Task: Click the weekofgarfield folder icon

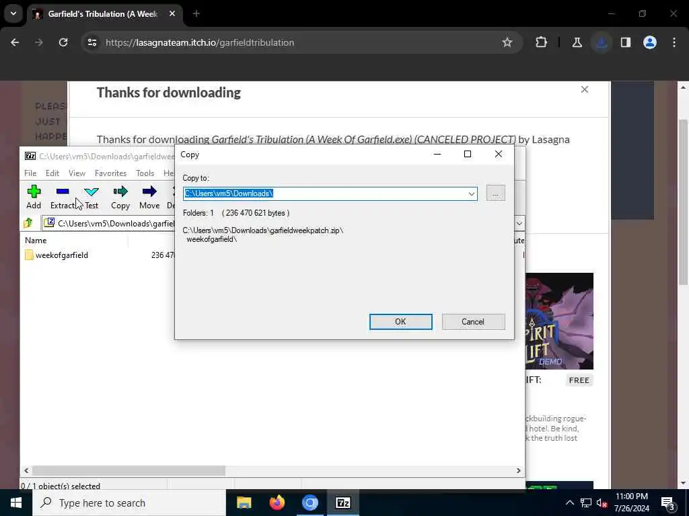Action: coord(29,255)
